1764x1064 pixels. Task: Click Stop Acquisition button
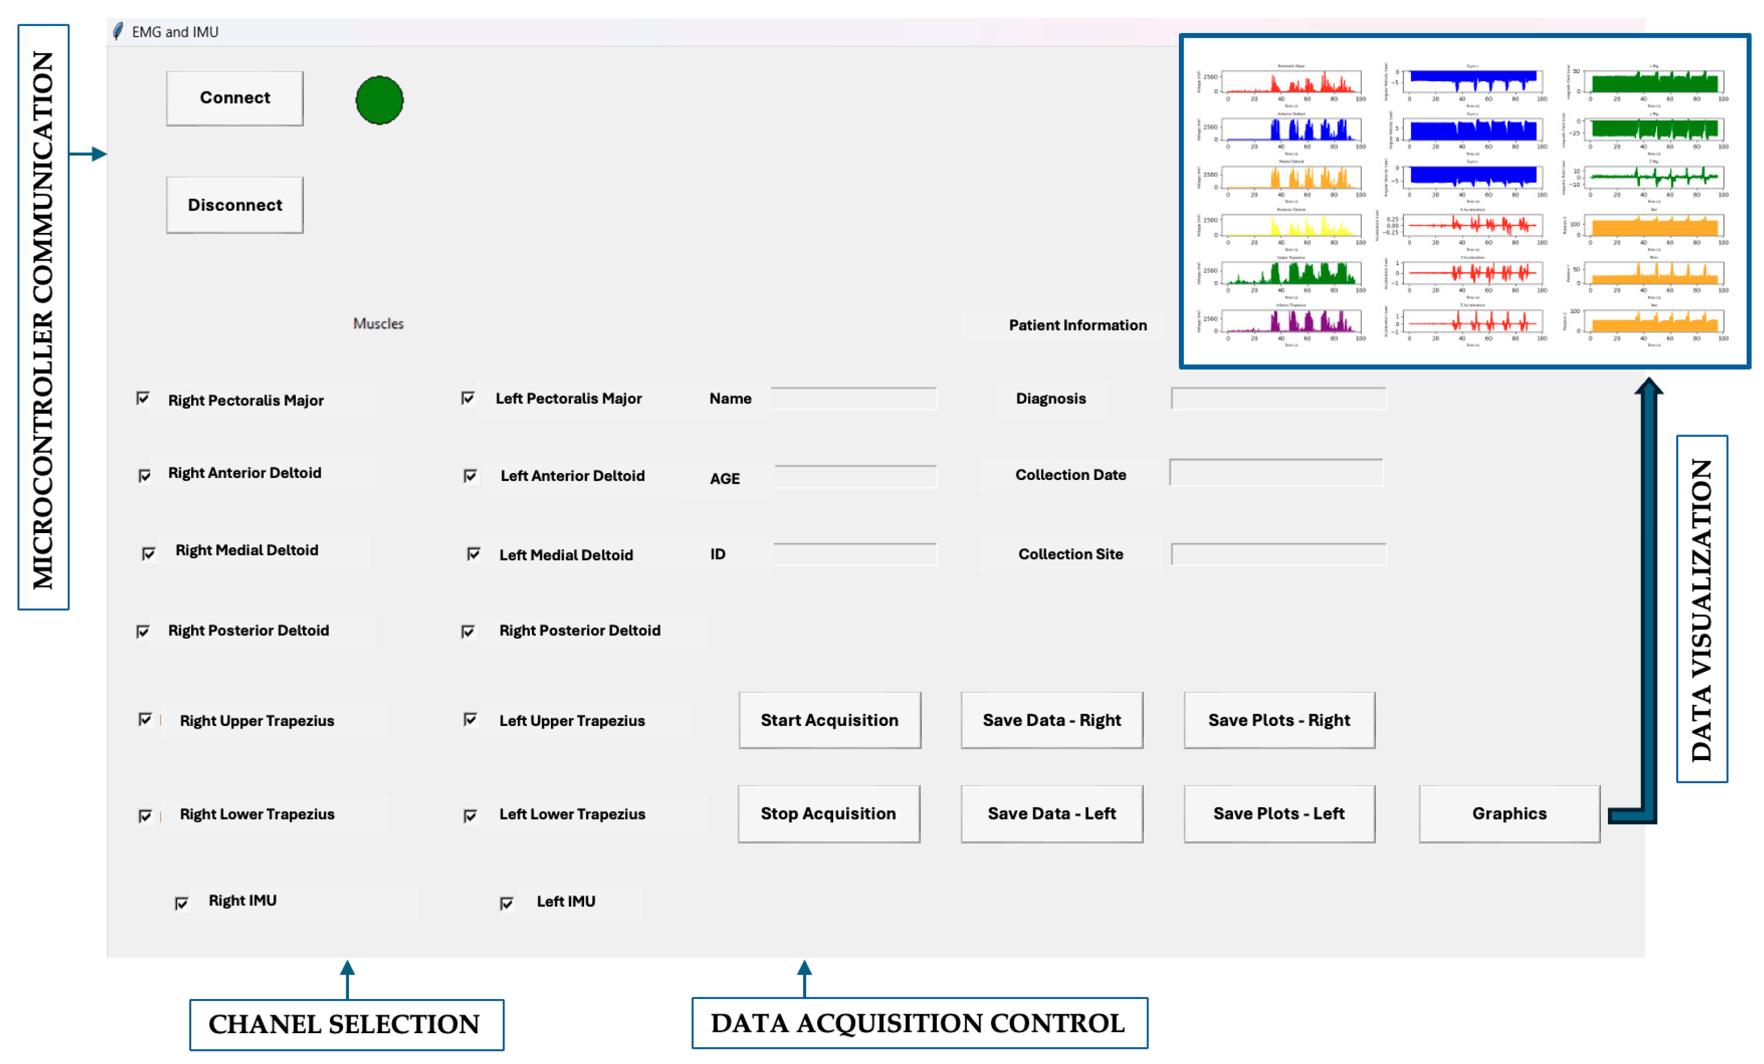click(829, 814)
